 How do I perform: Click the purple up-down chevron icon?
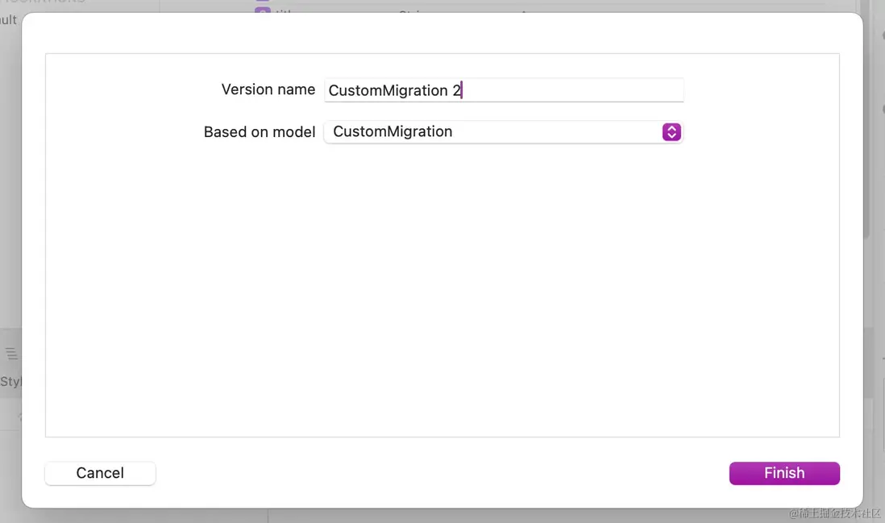coord(671,132)
